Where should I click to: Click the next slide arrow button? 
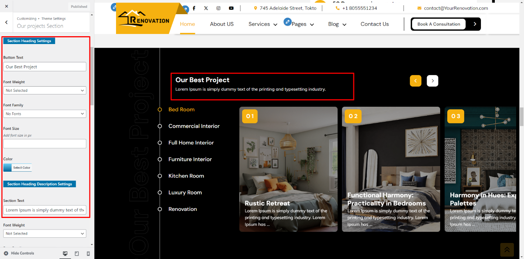432,81
